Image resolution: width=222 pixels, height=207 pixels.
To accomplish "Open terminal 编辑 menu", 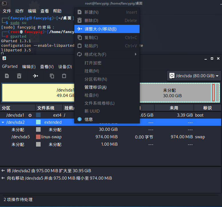I will point(32,11).
